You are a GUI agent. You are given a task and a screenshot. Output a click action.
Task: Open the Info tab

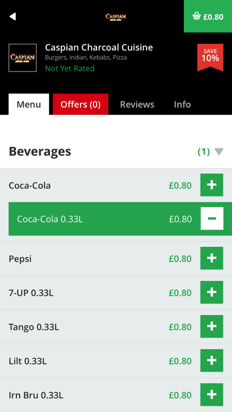point(182,104)
